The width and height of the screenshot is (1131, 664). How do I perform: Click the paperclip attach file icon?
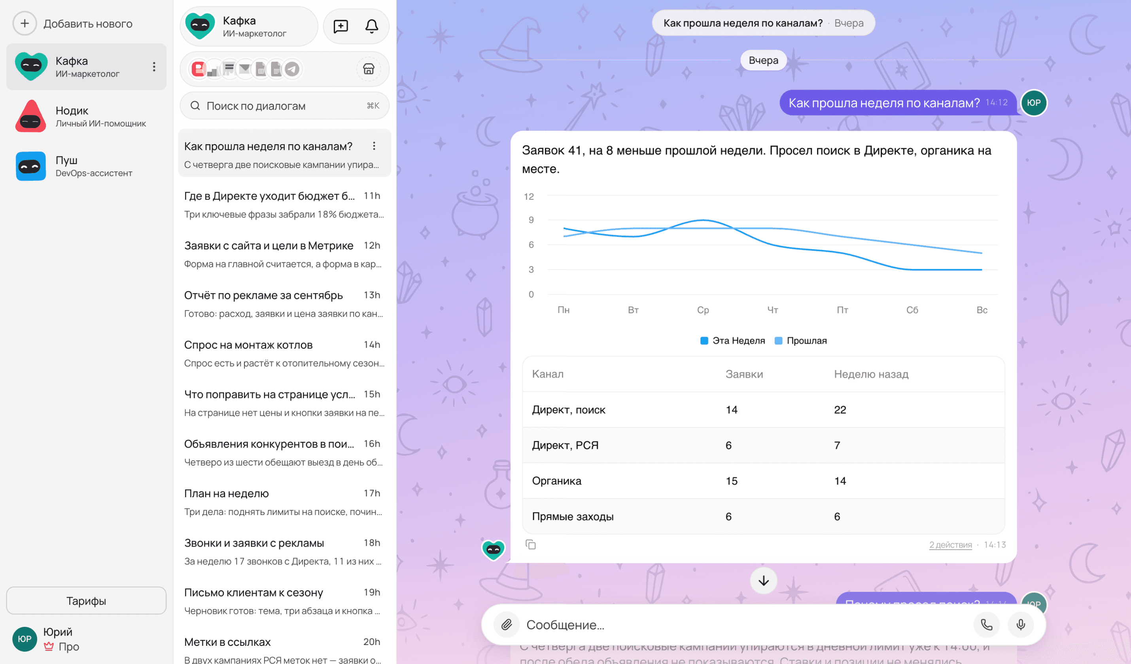pos(506,624)
